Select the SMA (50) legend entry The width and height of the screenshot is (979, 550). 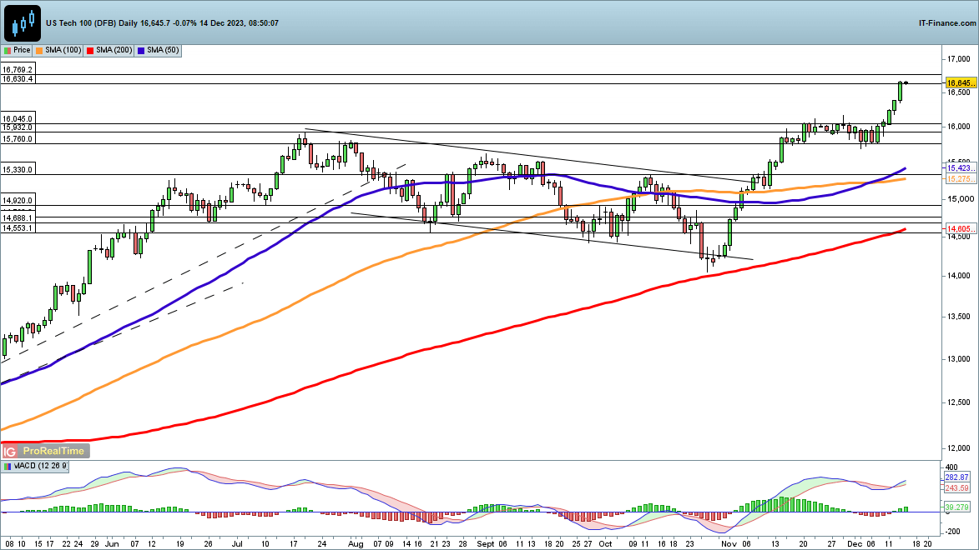pos(159,50)
